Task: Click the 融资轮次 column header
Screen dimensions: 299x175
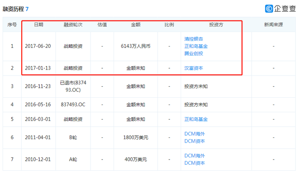Action: (x=73, y=25)
